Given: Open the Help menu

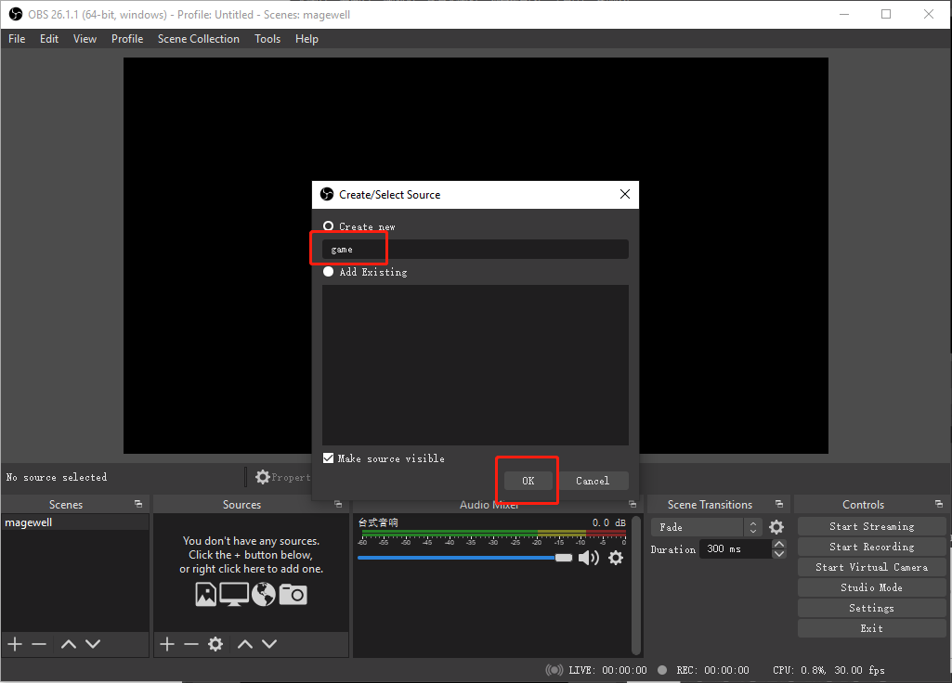Looking at the screenshot, I should click(x=306, y=39).
